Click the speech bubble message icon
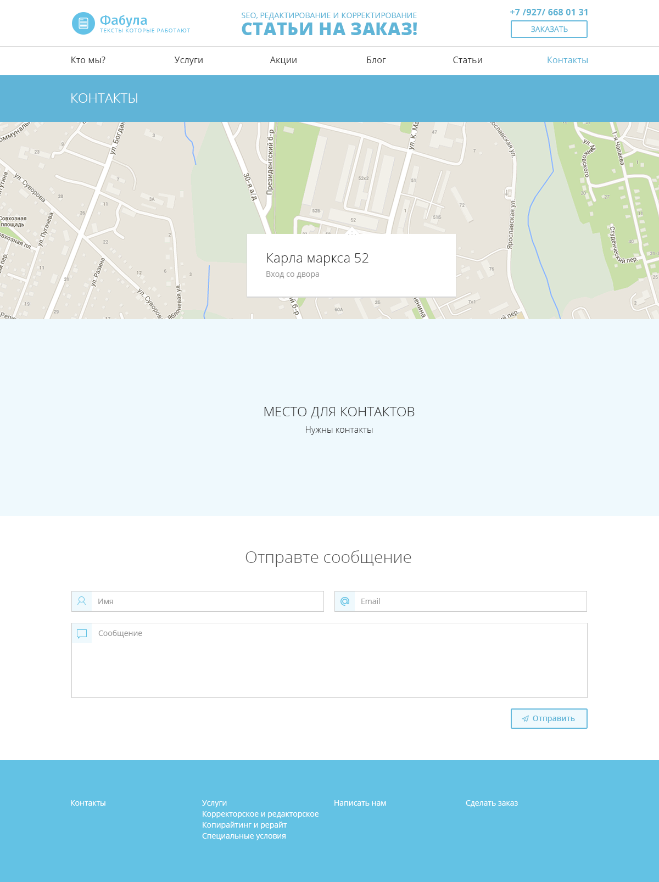 coord(82,634)
